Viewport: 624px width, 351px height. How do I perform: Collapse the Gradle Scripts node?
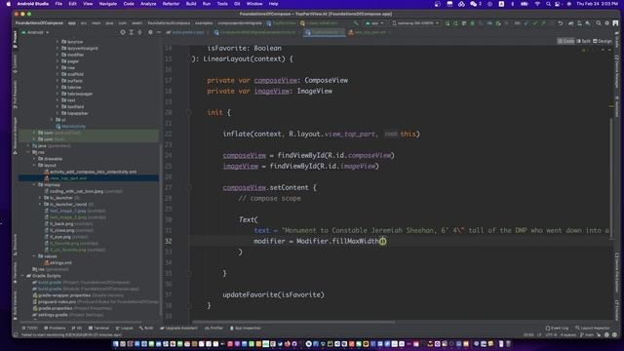coord(22,276)
